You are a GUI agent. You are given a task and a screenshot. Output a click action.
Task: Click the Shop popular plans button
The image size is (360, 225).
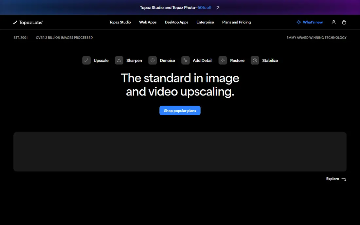click(x=180, y=111)
